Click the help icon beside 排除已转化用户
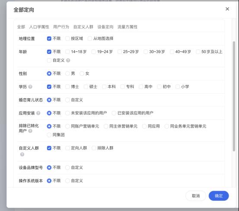This screenshot has width=239, height=211. [30, 131]
